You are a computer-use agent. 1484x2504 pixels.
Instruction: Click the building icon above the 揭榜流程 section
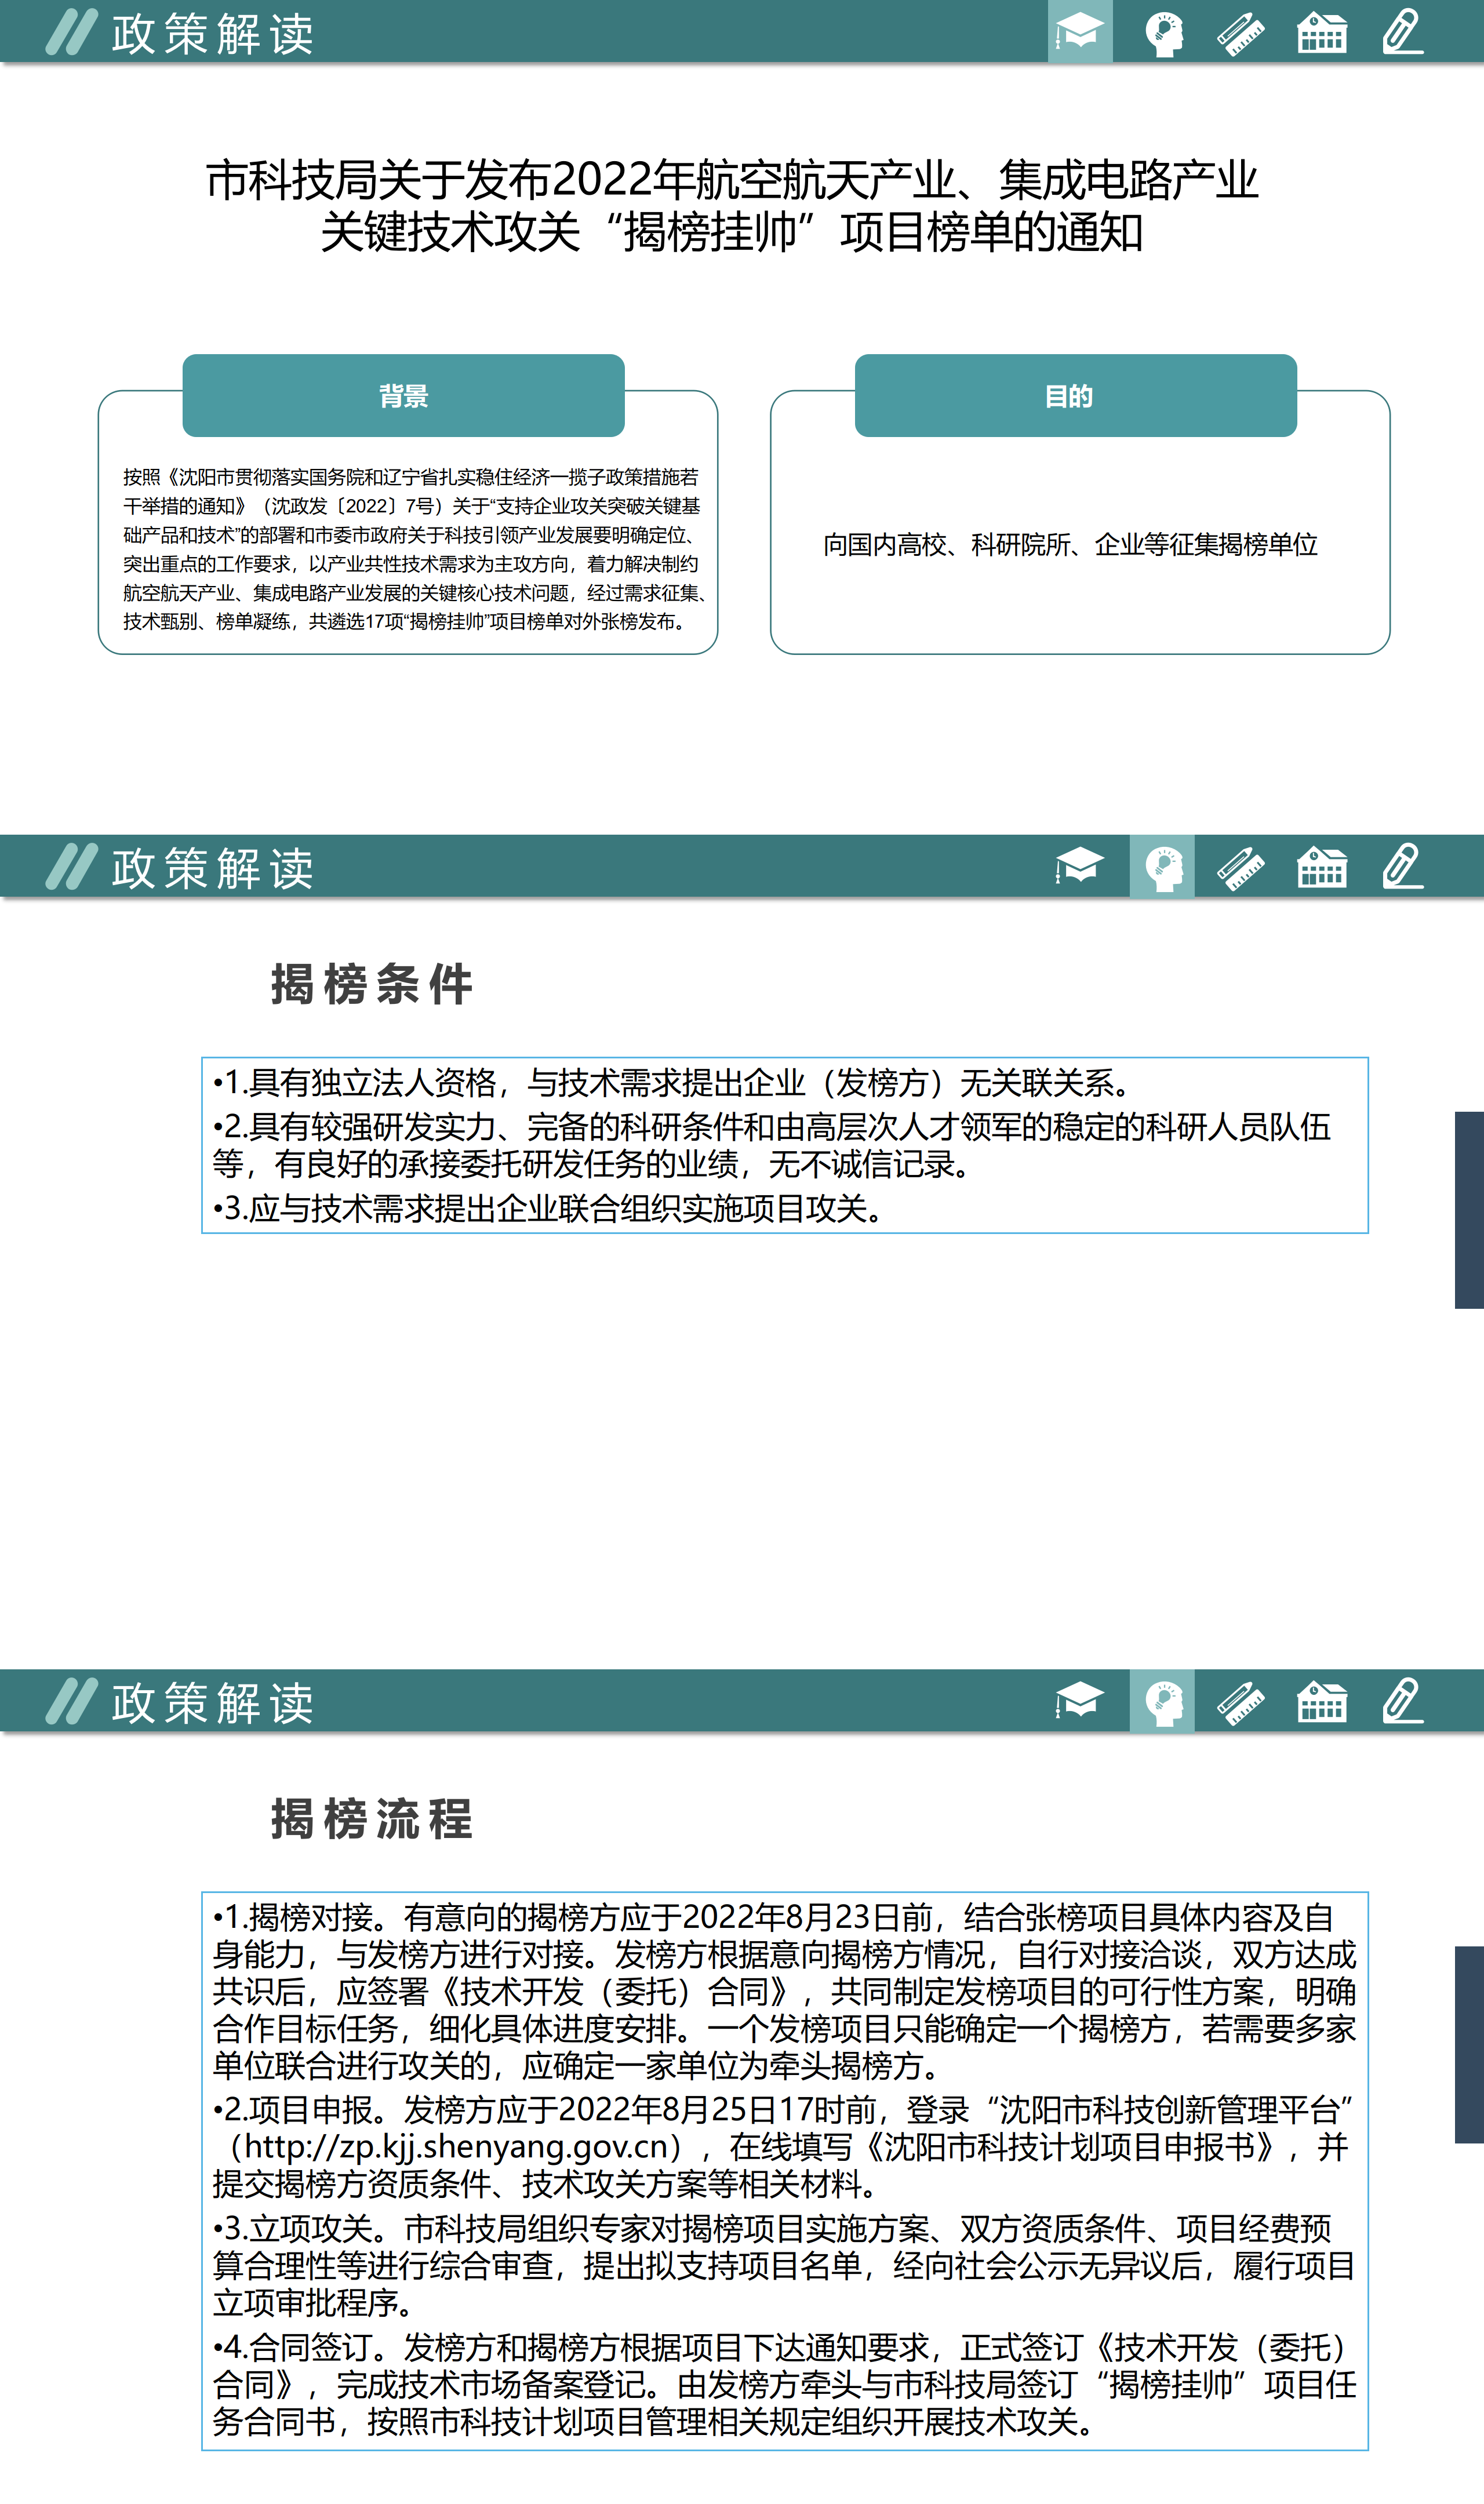tap(1321, 1701)
